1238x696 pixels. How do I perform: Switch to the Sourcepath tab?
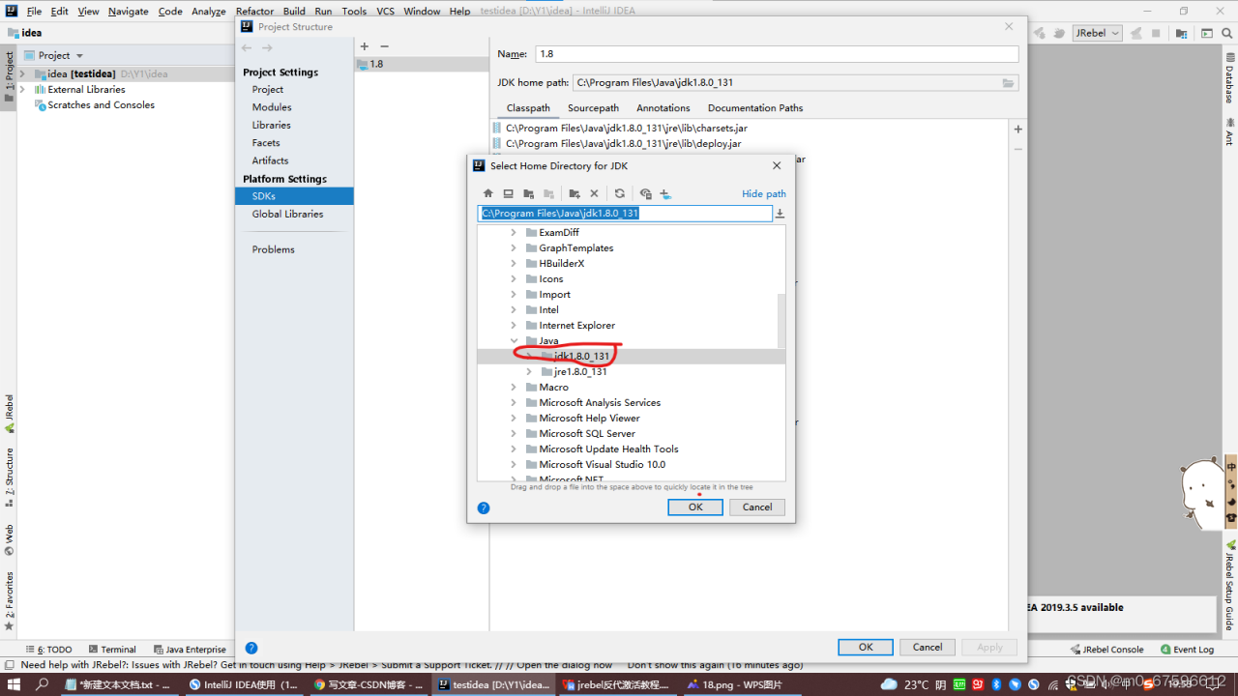[593, 108]
